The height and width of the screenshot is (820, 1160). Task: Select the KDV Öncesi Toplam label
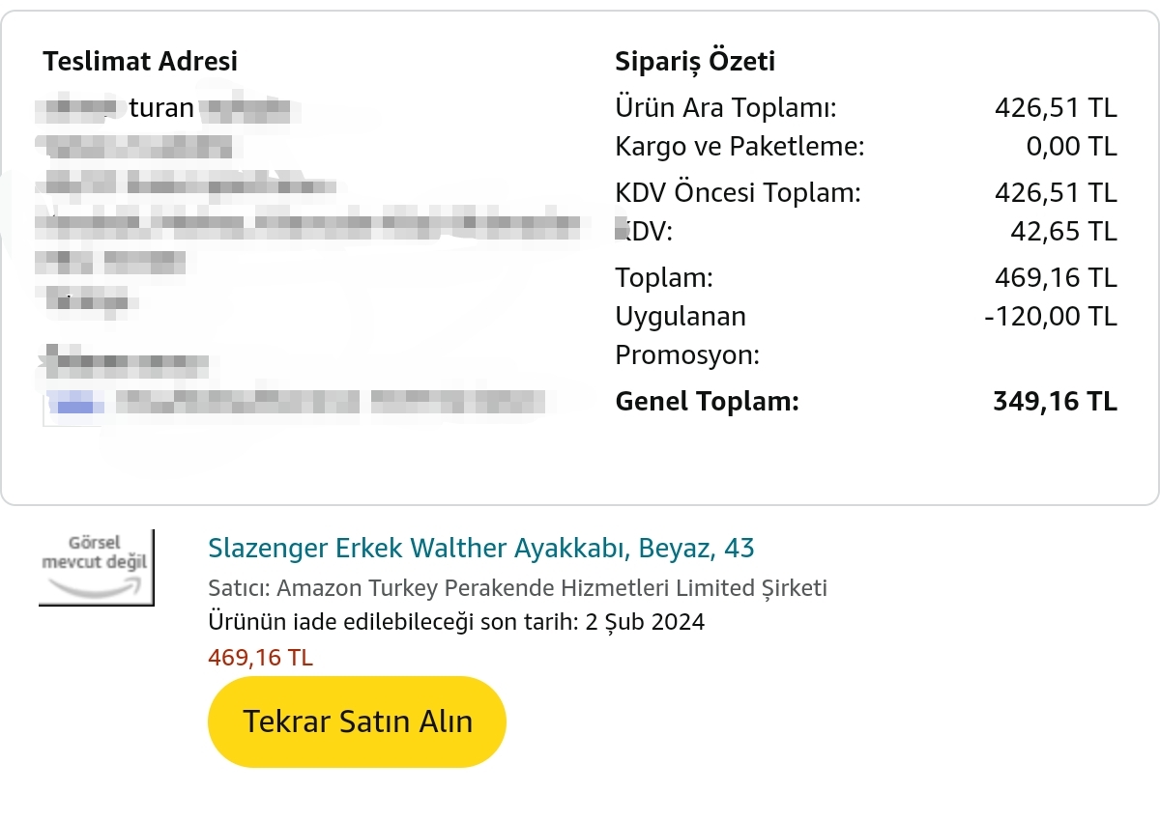(738, 193)
